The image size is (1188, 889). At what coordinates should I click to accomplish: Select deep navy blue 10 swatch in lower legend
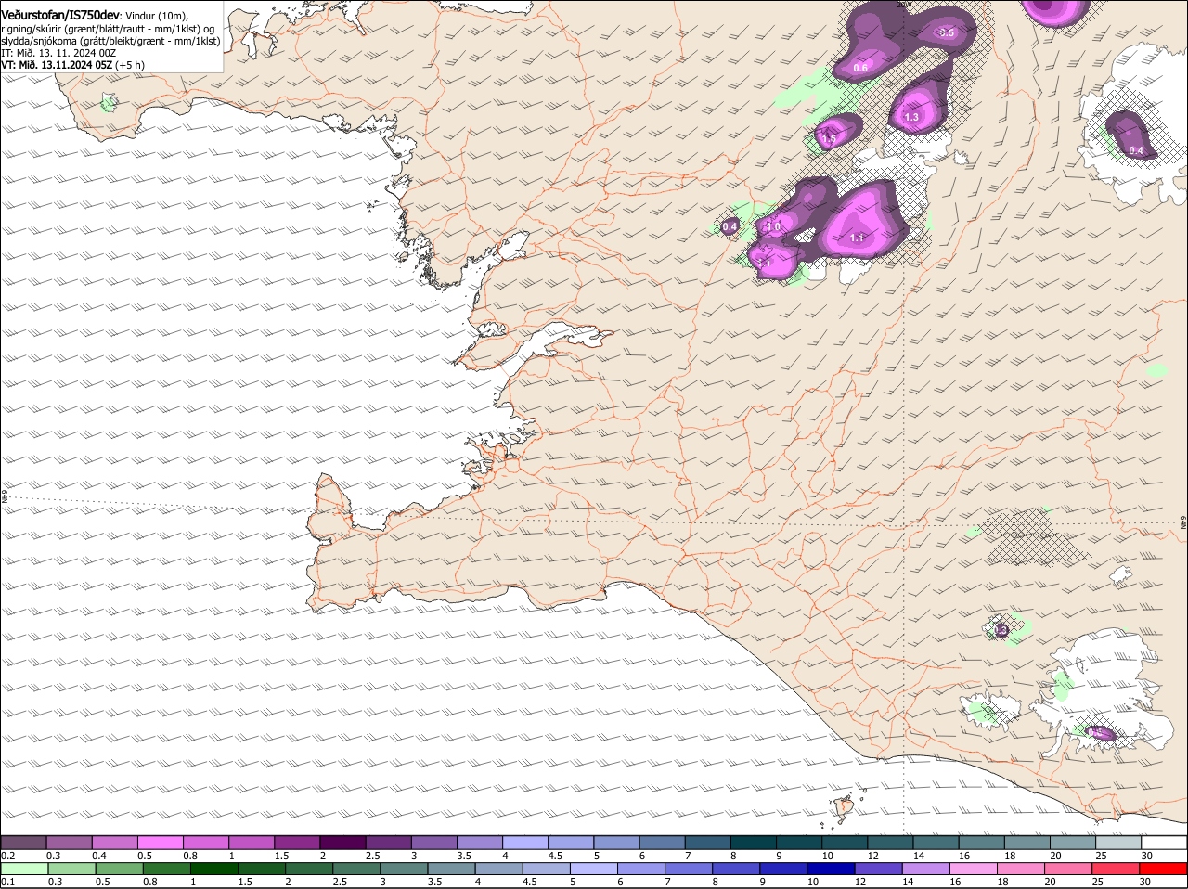tap(831, 869)
